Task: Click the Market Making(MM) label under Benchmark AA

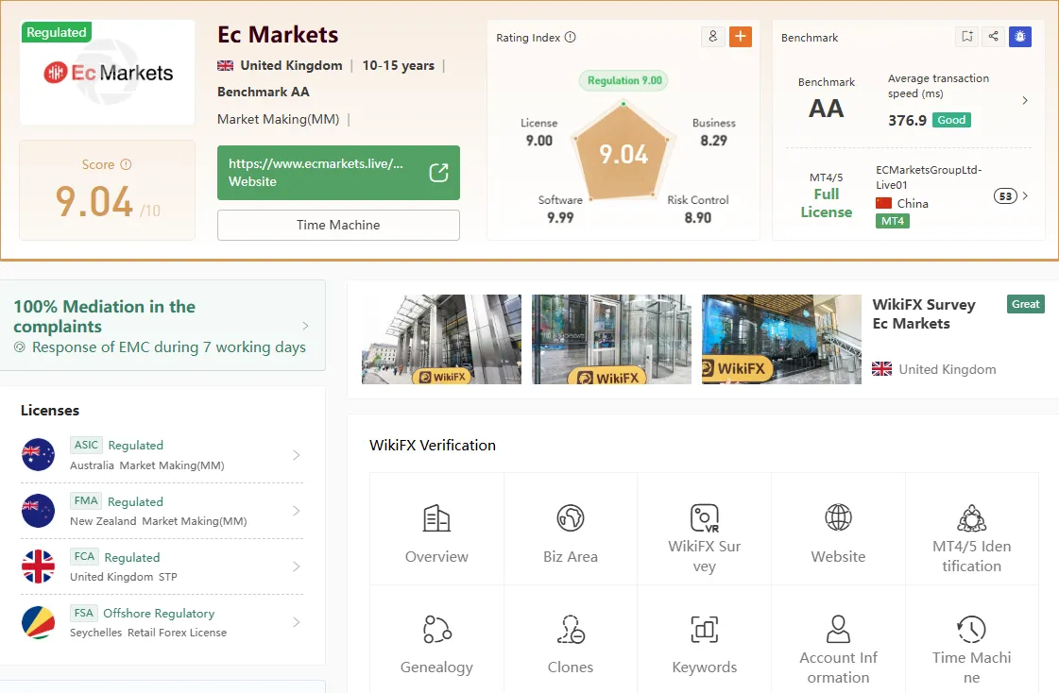Action: tap(279, 120)
